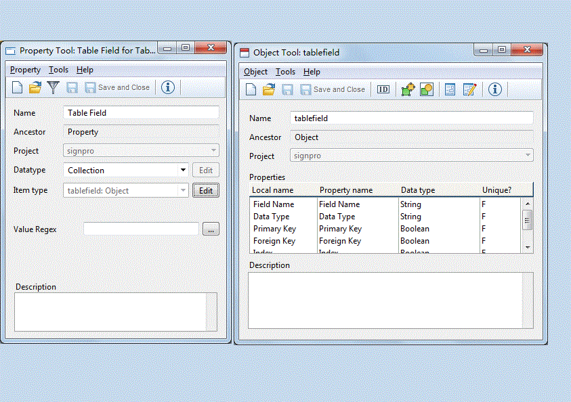Click the funnel filter icon

tap(53, 87)
